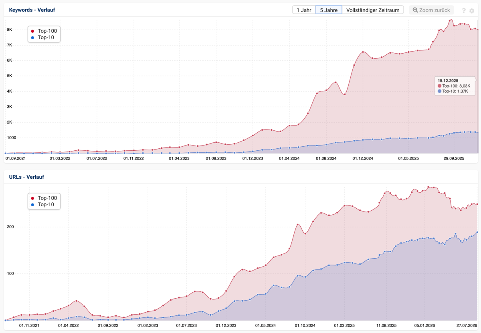481x333 pixels.
Task: Click the 01.07.2023 axis date
Action: tap(187, 325)
